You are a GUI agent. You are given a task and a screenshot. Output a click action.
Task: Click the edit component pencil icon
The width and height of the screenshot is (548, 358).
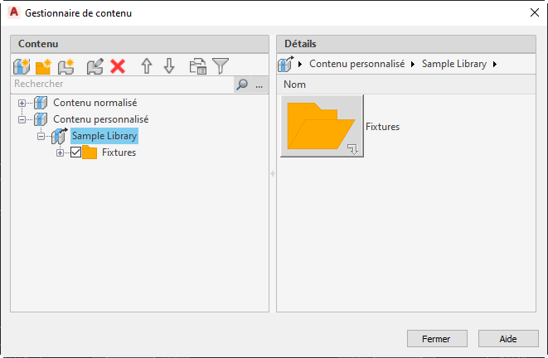click(x=95, y=66)
